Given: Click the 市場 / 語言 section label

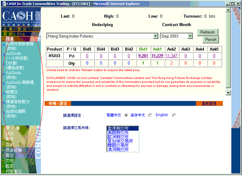Looking at the screenshot, I should pos(58,103).
